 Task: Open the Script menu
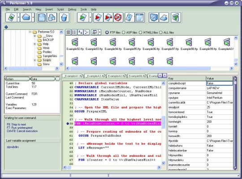pos(60,9)
